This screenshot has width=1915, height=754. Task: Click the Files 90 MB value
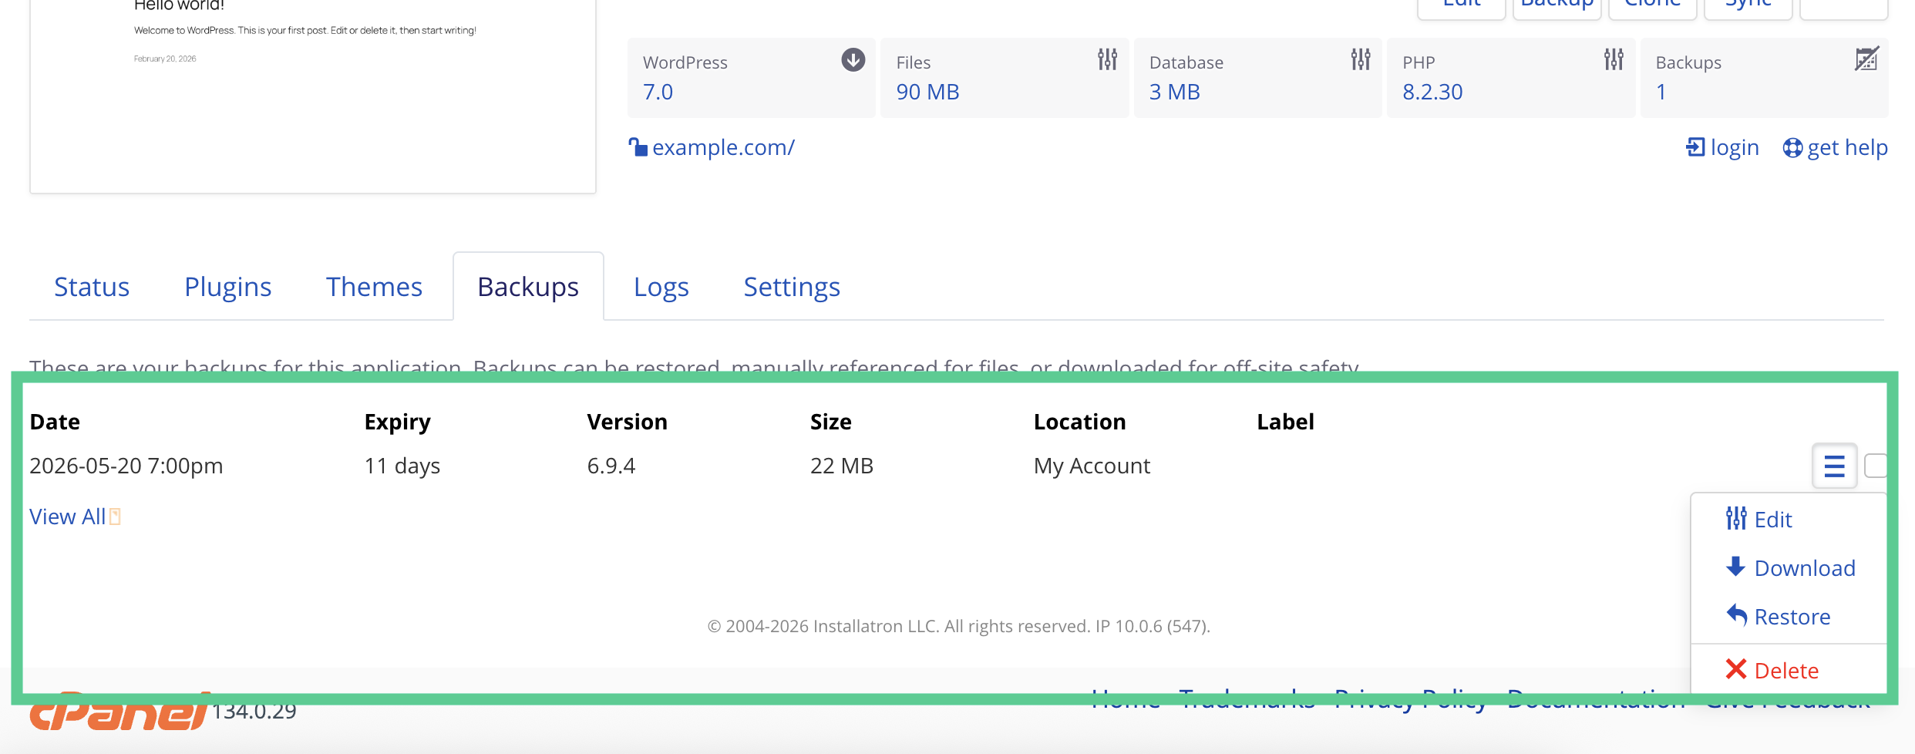pos(927,92)
